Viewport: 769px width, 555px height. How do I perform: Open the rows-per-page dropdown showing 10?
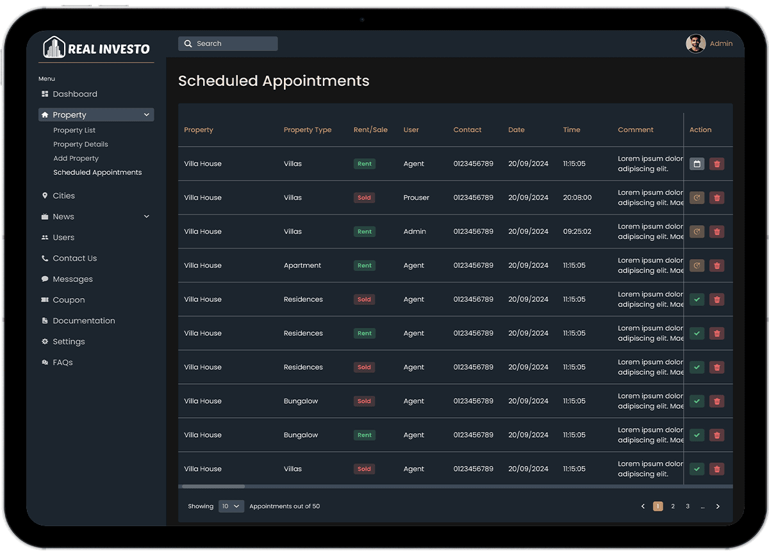[231, 506]
